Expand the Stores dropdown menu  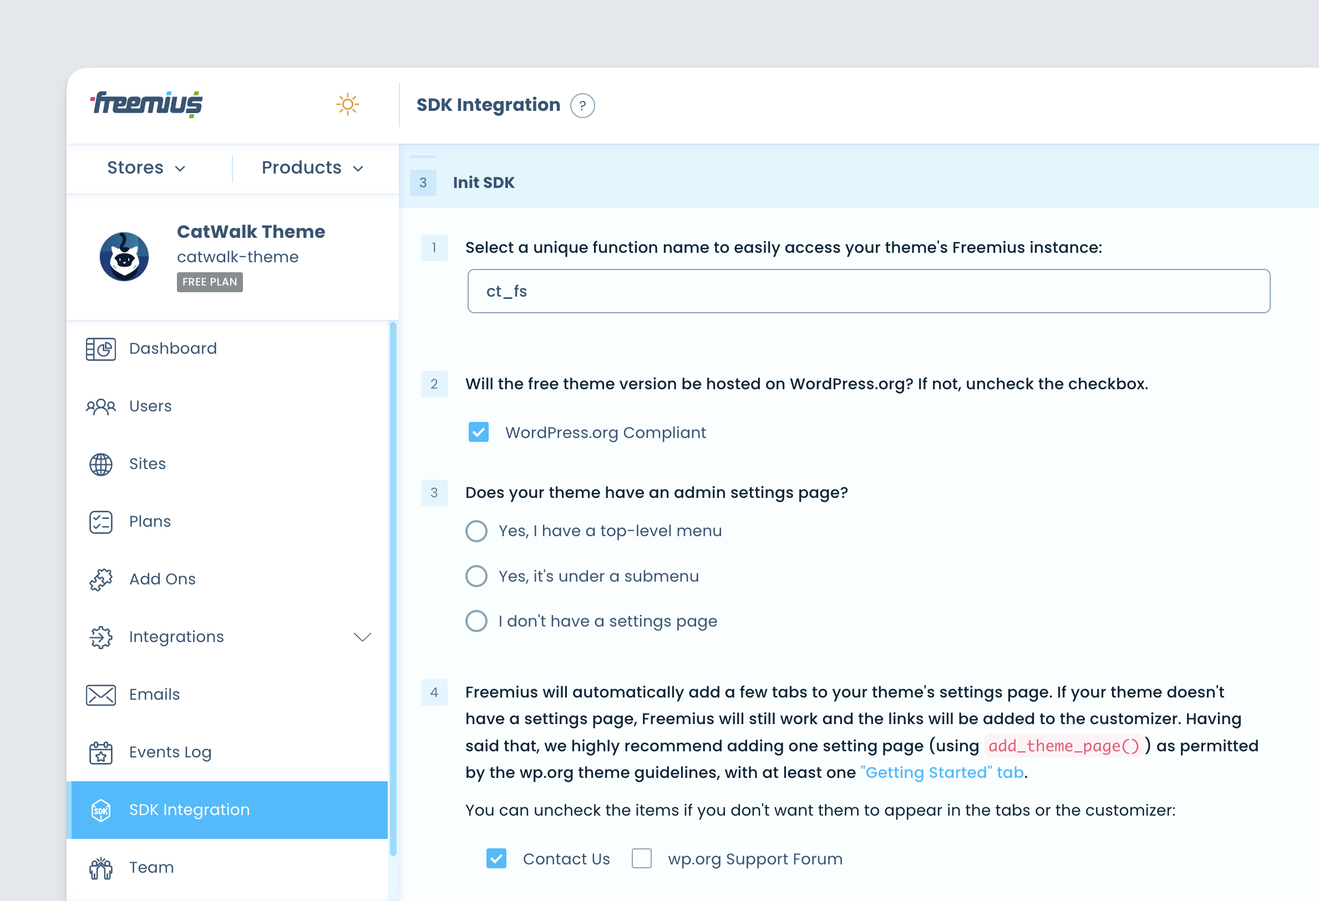(x=145, y=167)
